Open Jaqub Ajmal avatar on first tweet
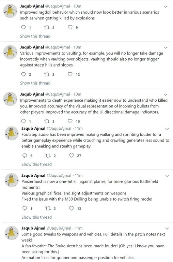The height and width of the screenshot is (262, 173). [10, 11]
